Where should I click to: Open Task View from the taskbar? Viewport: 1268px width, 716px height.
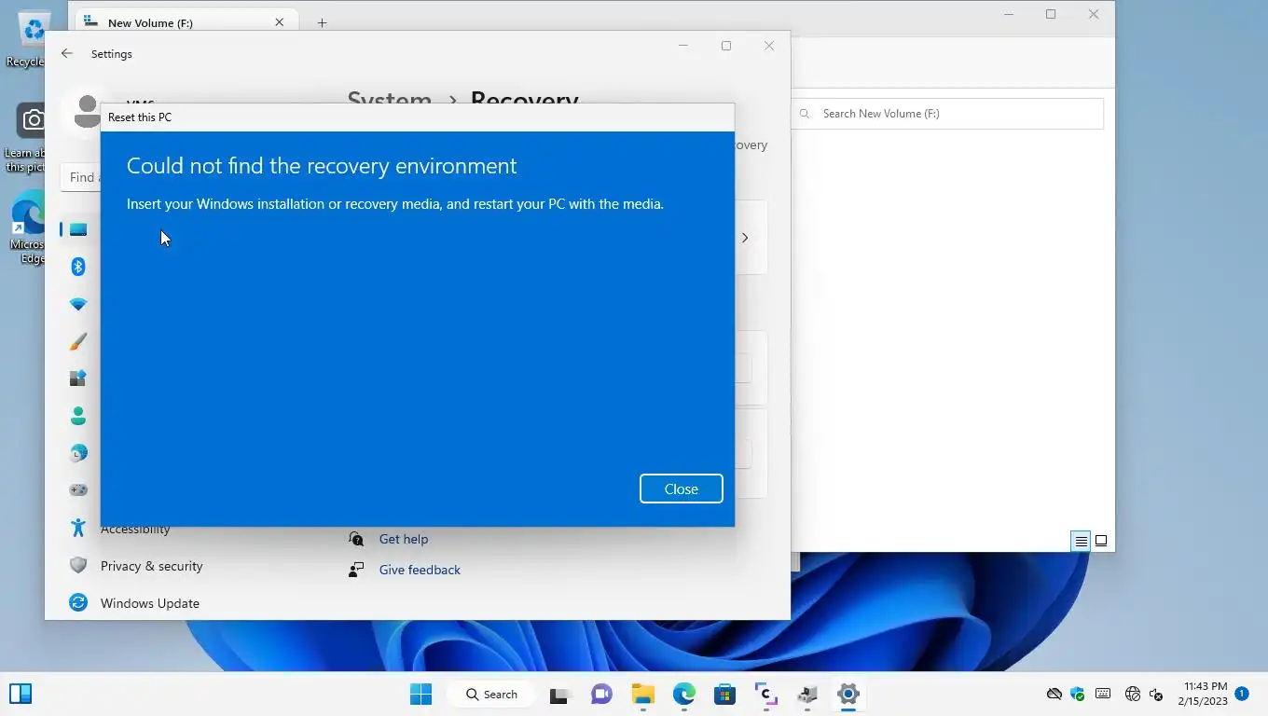pos(559,695)
